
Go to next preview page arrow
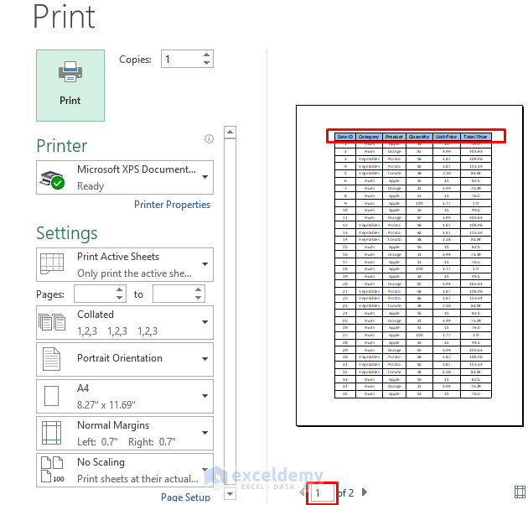pyautogui.click(x=364, y=492)
